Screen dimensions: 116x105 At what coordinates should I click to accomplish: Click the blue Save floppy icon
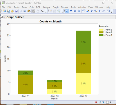coord(16,11)
